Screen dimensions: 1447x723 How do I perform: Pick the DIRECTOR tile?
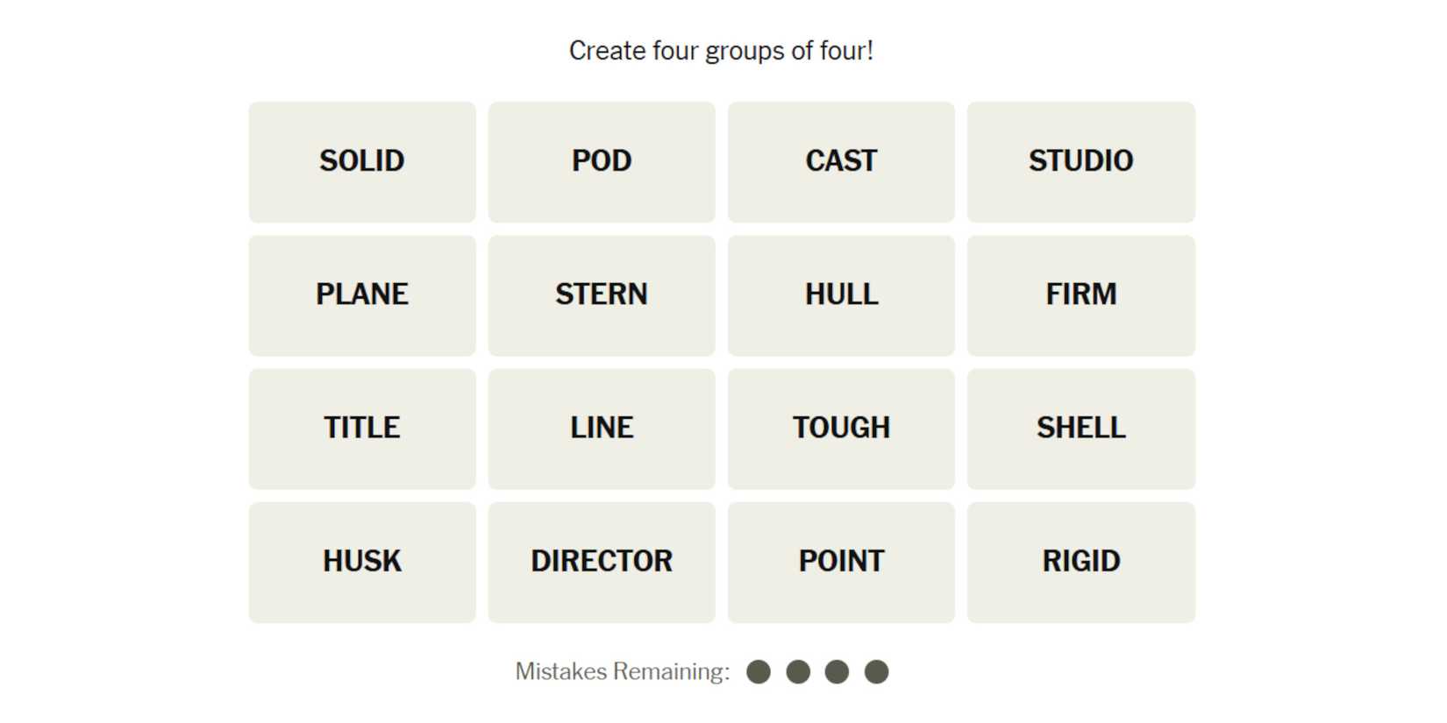(x=602, y=563)
